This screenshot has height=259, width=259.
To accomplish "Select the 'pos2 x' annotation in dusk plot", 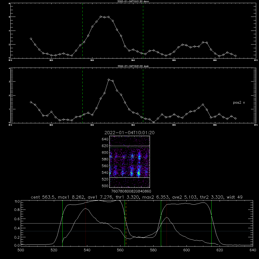I will coord(239,103).
